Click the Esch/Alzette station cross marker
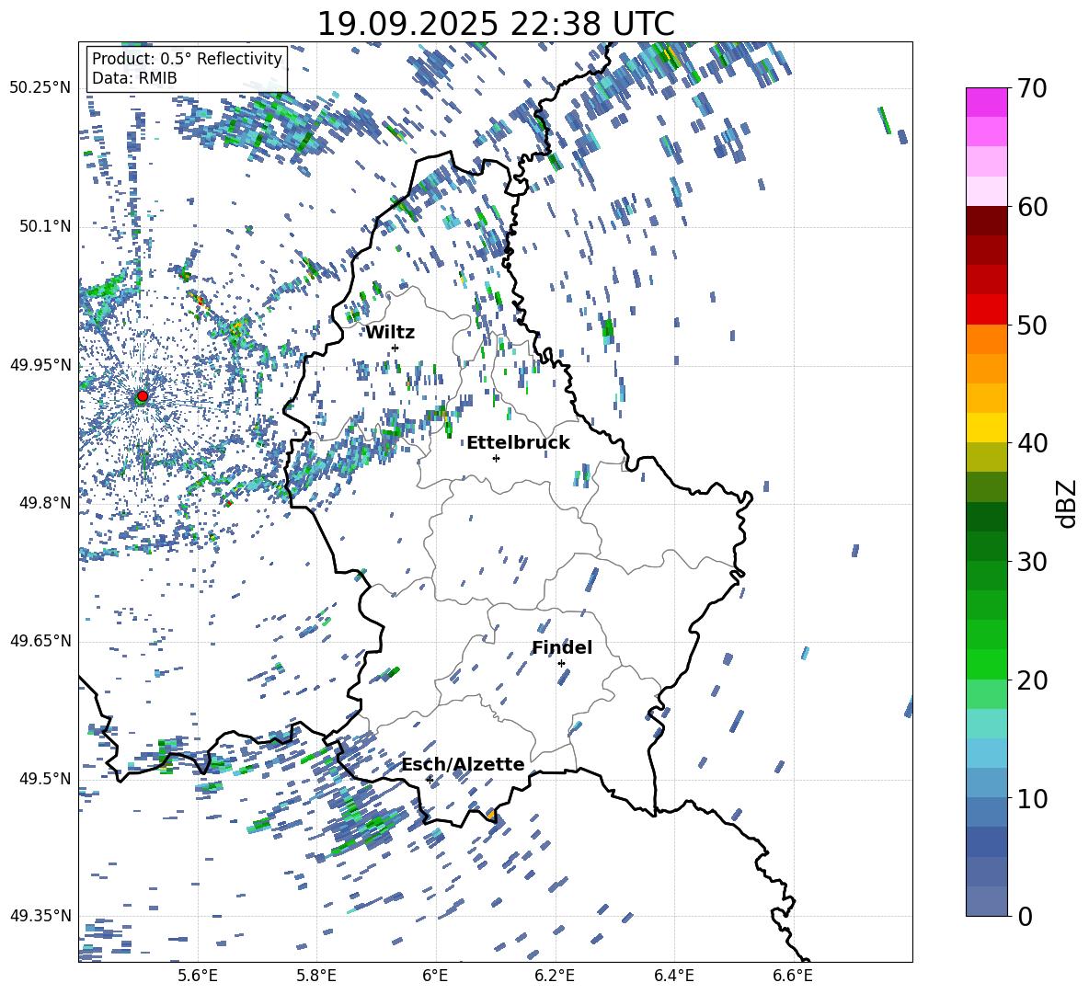 [x=430, y=780]
